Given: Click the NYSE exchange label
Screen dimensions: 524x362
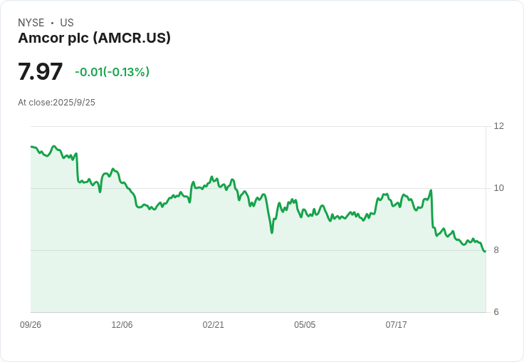Looking at the screenshot, I should (31, 23).
